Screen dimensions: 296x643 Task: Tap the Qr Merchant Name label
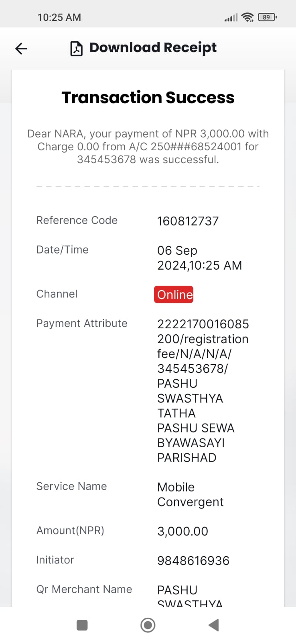[x=84, y=589]
